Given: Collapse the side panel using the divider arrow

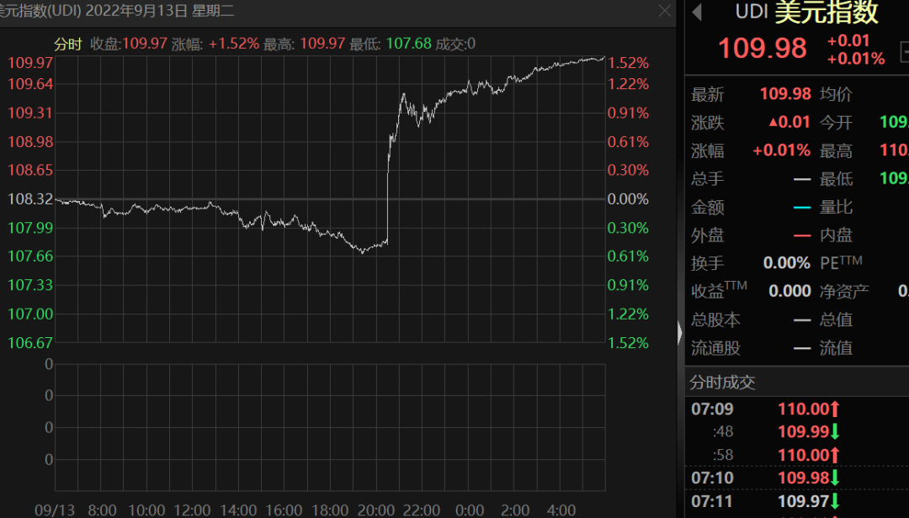Looking at the screenshot, I should coord(680,334).
